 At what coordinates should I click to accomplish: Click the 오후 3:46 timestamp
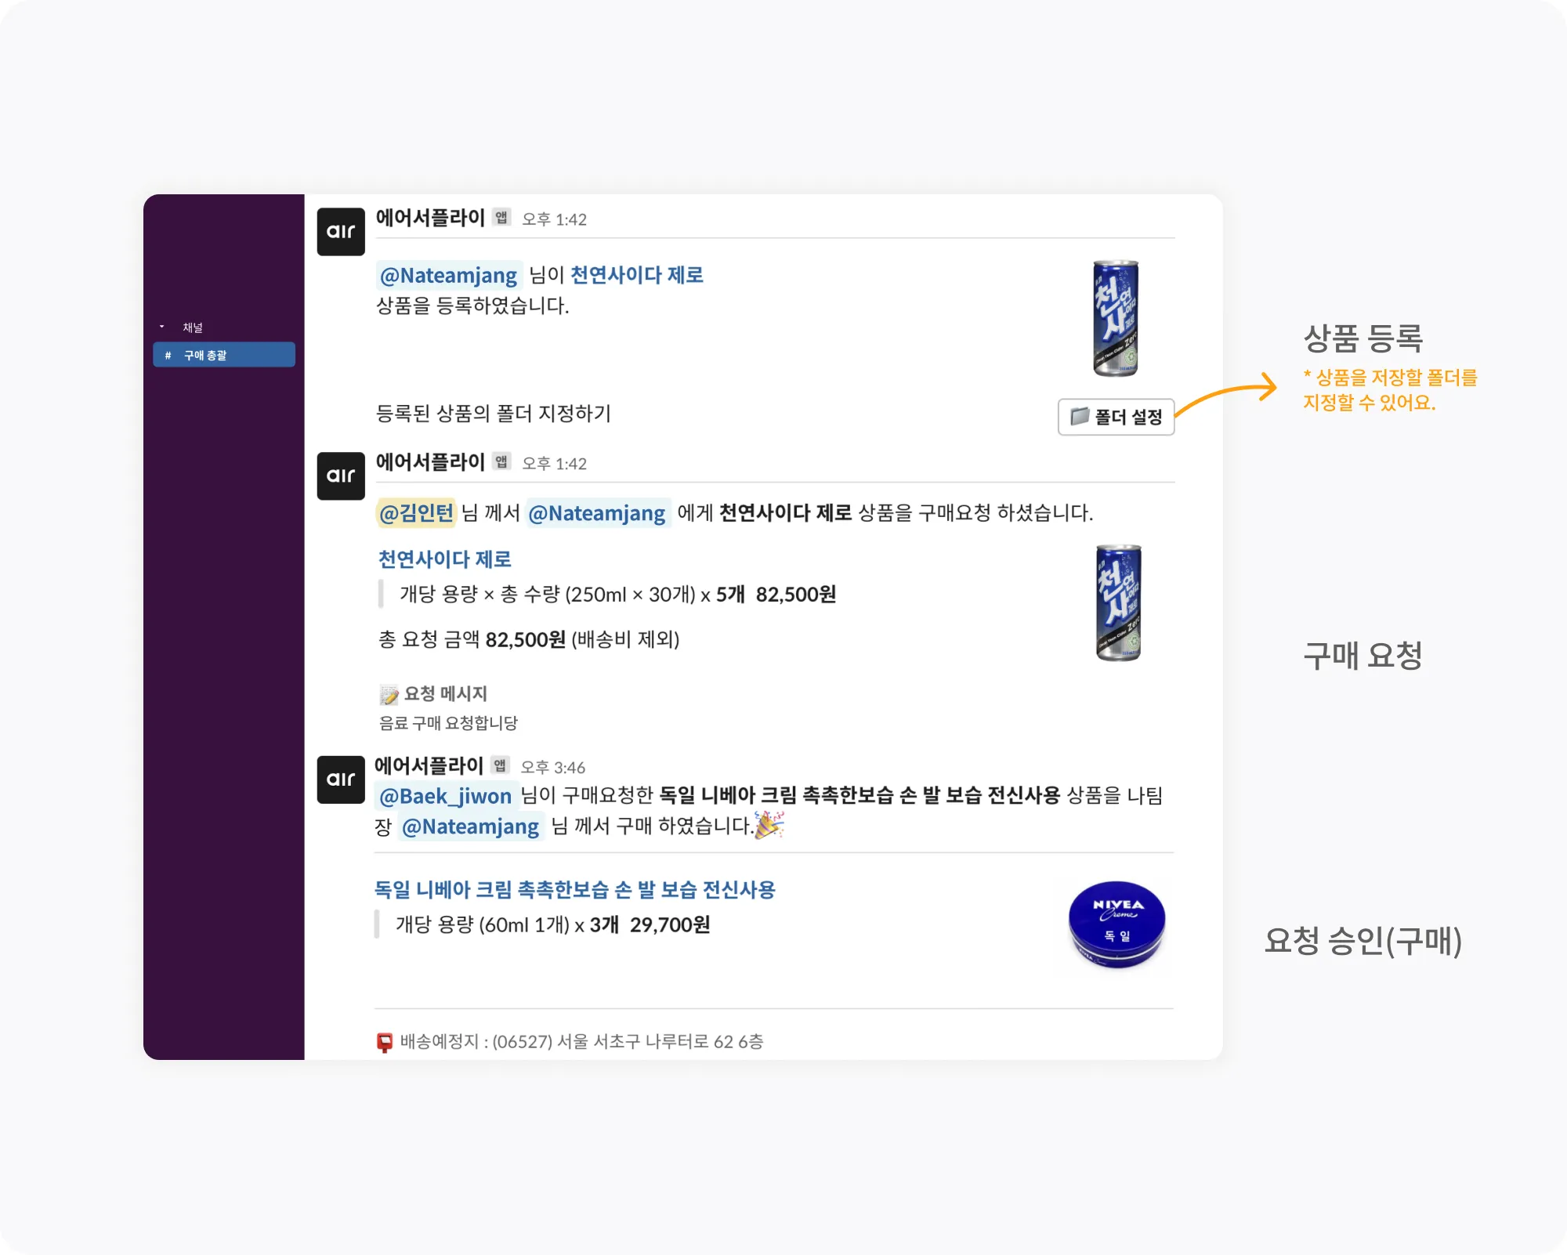pyautogui.click(x=552, y=768)
